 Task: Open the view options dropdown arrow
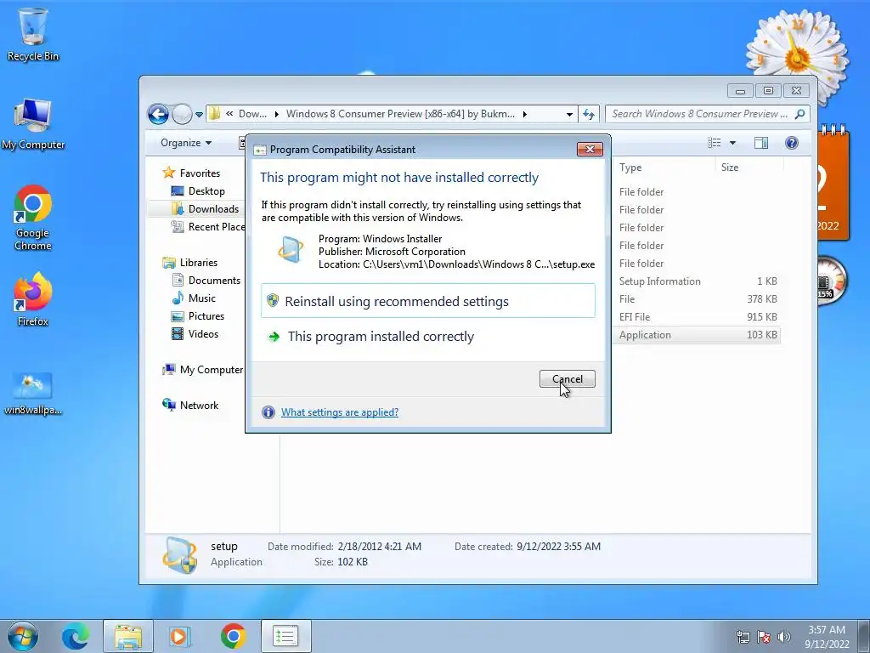[732, 143]
